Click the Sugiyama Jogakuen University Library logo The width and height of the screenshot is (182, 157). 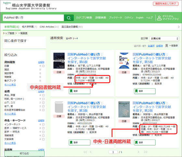coord(30,6)
